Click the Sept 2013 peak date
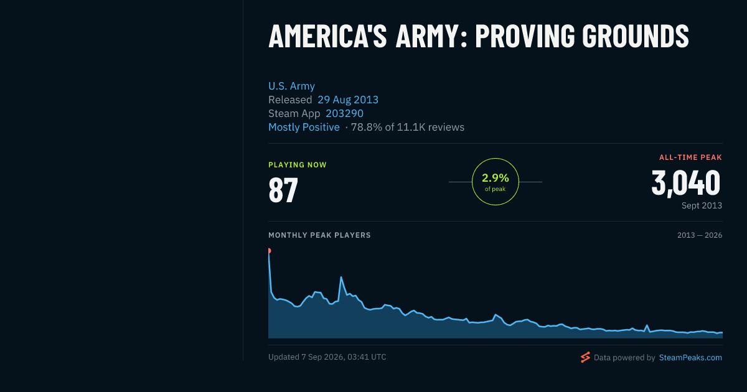 pos(702,205)
